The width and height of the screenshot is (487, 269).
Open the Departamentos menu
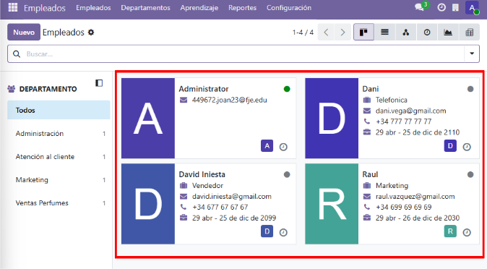coord(146,8)
